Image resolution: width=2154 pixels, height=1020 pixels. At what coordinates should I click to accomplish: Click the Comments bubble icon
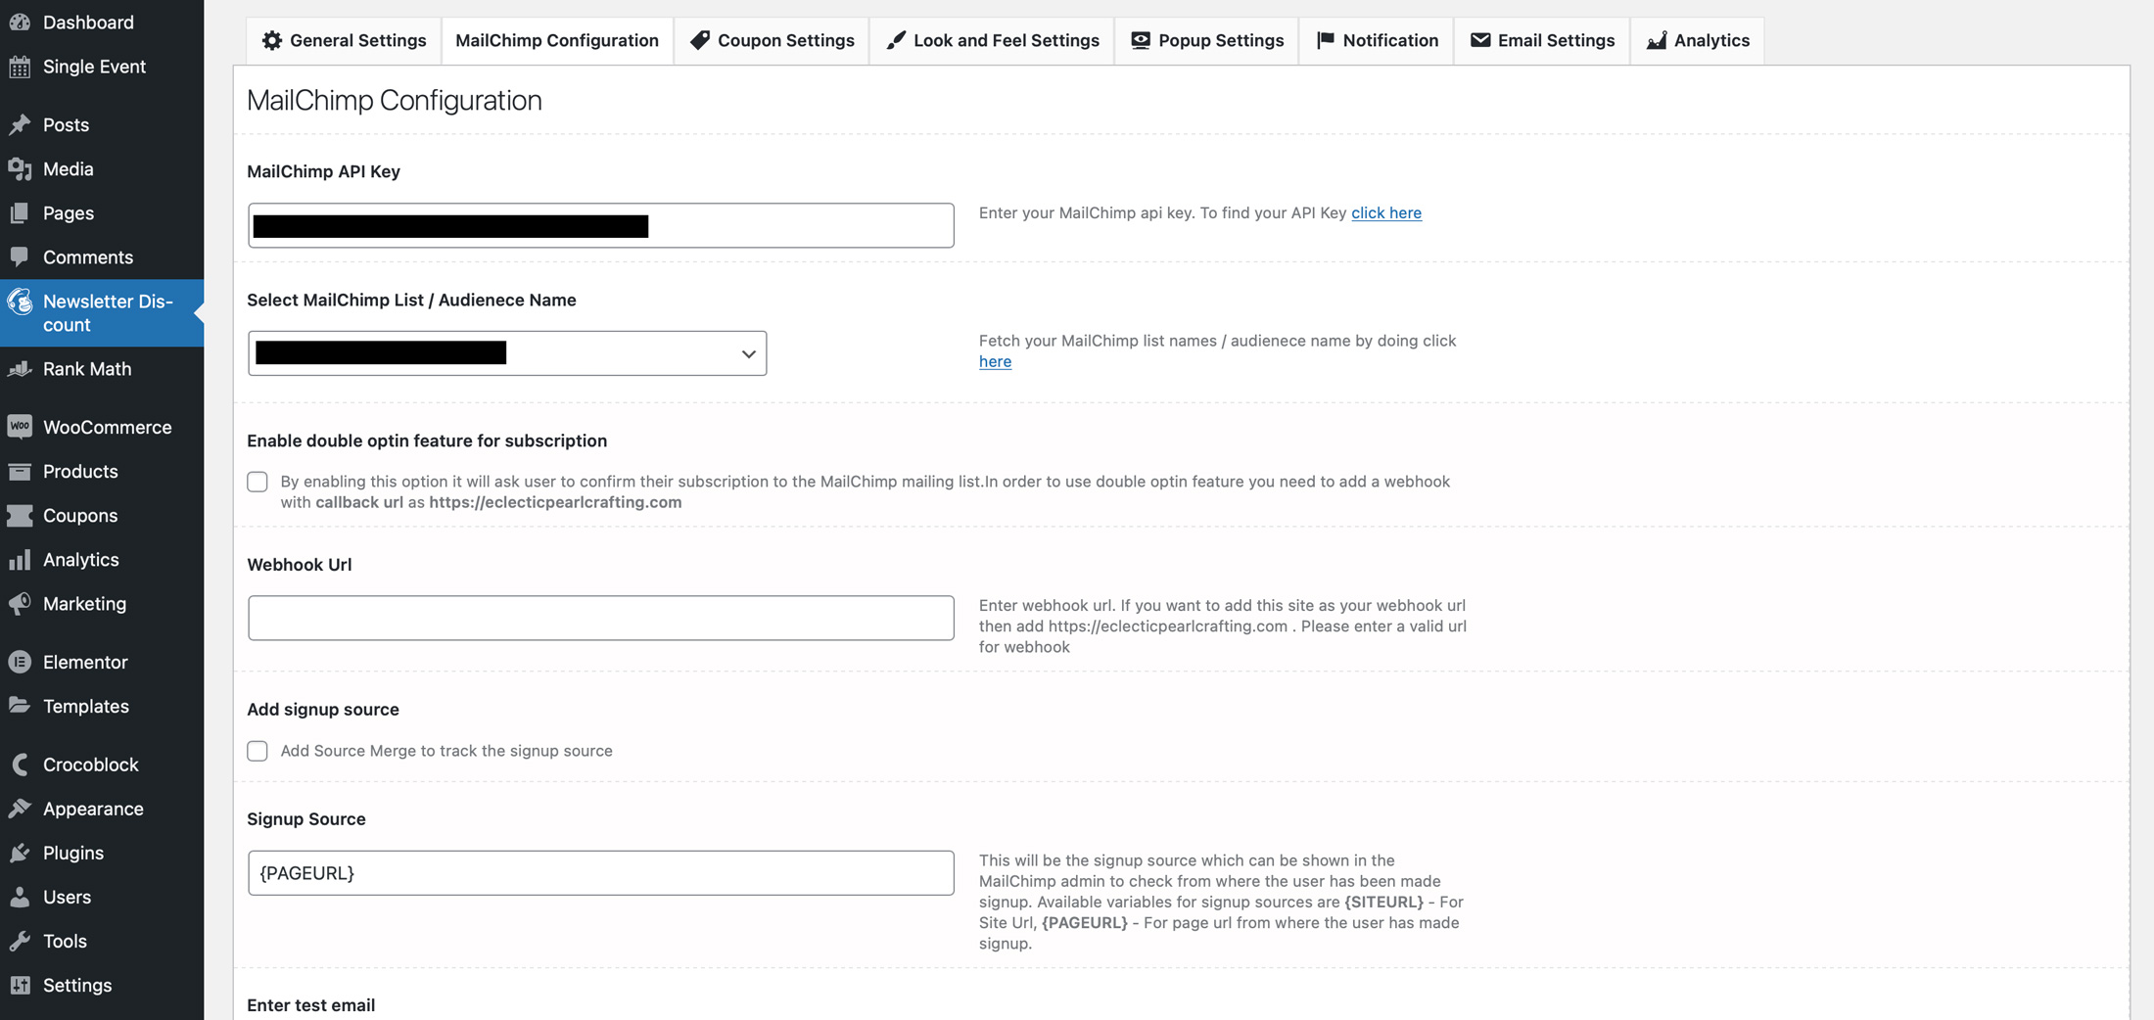[20, 256]
